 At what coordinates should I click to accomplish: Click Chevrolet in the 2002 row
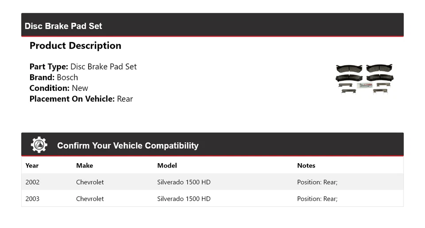click(x=90, y=182)
